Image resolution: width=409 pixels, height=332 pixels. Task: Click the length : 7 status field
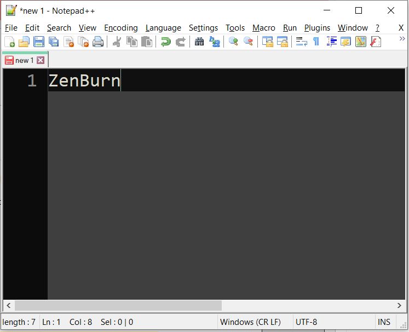pyautogui.click(x=19, y=322)
